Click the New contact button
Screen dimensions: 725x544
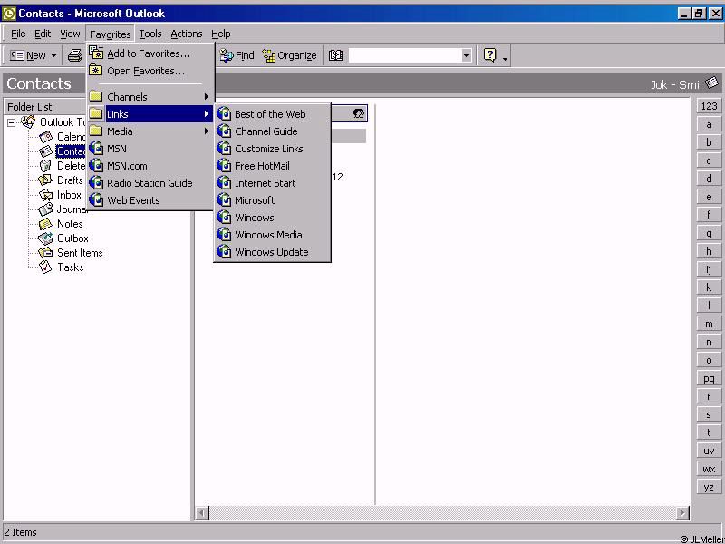(x=28, y=55)
